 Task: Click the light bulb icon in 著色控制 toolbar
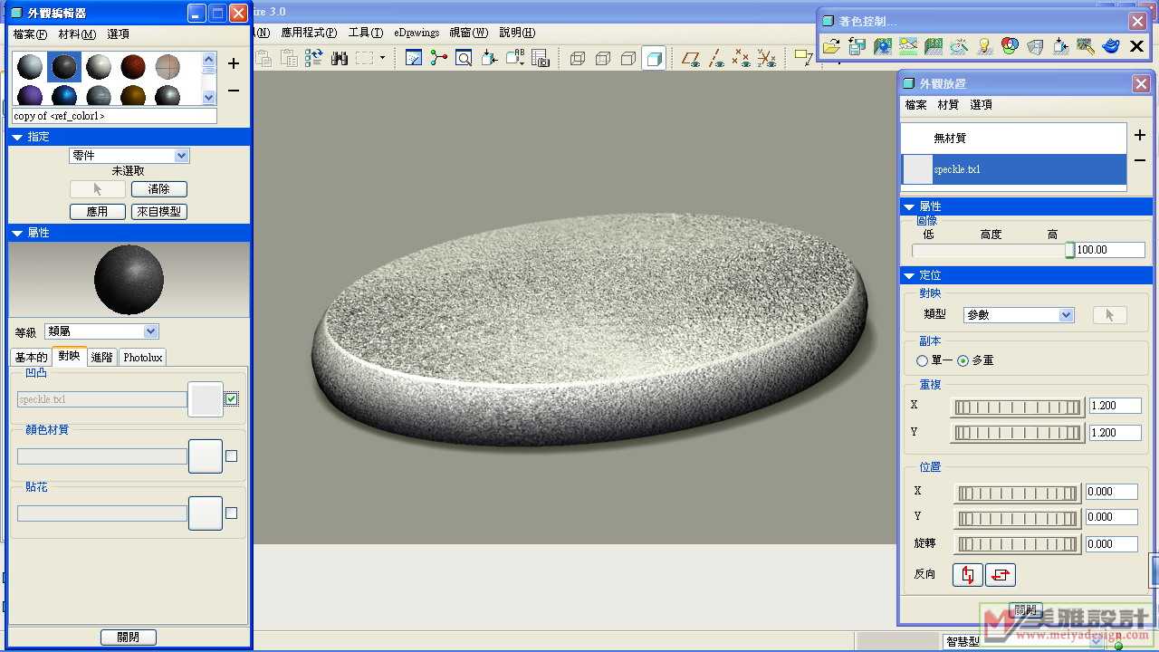click(x=985, y=46)
